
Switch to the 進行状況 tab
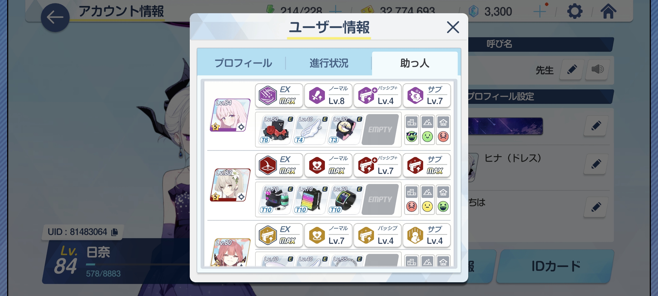pyautogui.click(x=329, y=63)
